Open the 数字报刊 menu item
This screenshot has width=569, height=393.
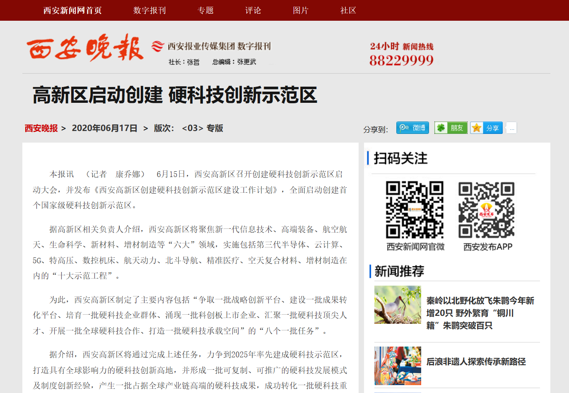[149, 10]
